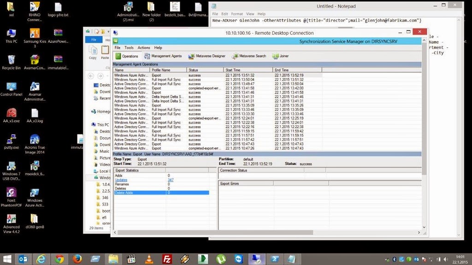Open the Joiner tool
Screen dimensions: 472x265
point(281,56)
